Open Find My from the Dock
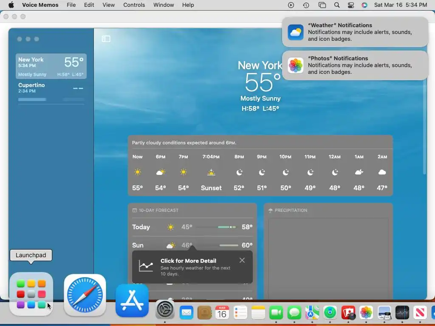The image size is (435, 326). [330, 313]
